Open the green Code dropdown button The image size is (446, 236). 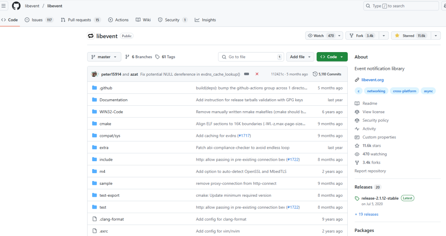pyautogui.click(x=332, y=57)
